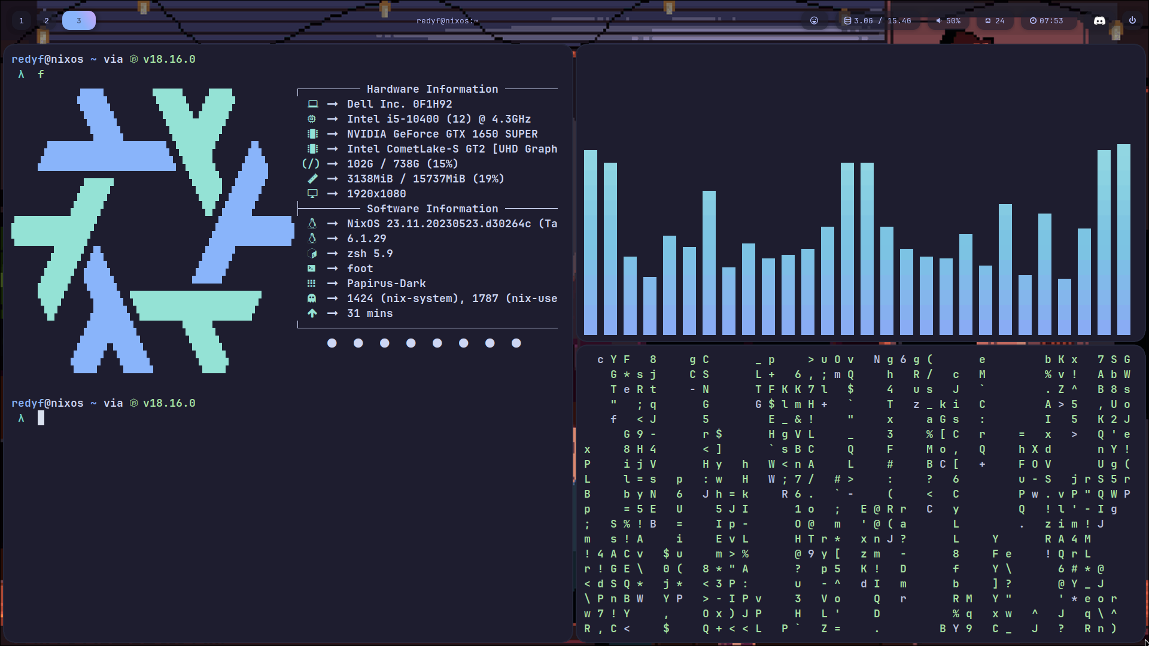Click the ghost icon beside package counts

tap(312, 298)
